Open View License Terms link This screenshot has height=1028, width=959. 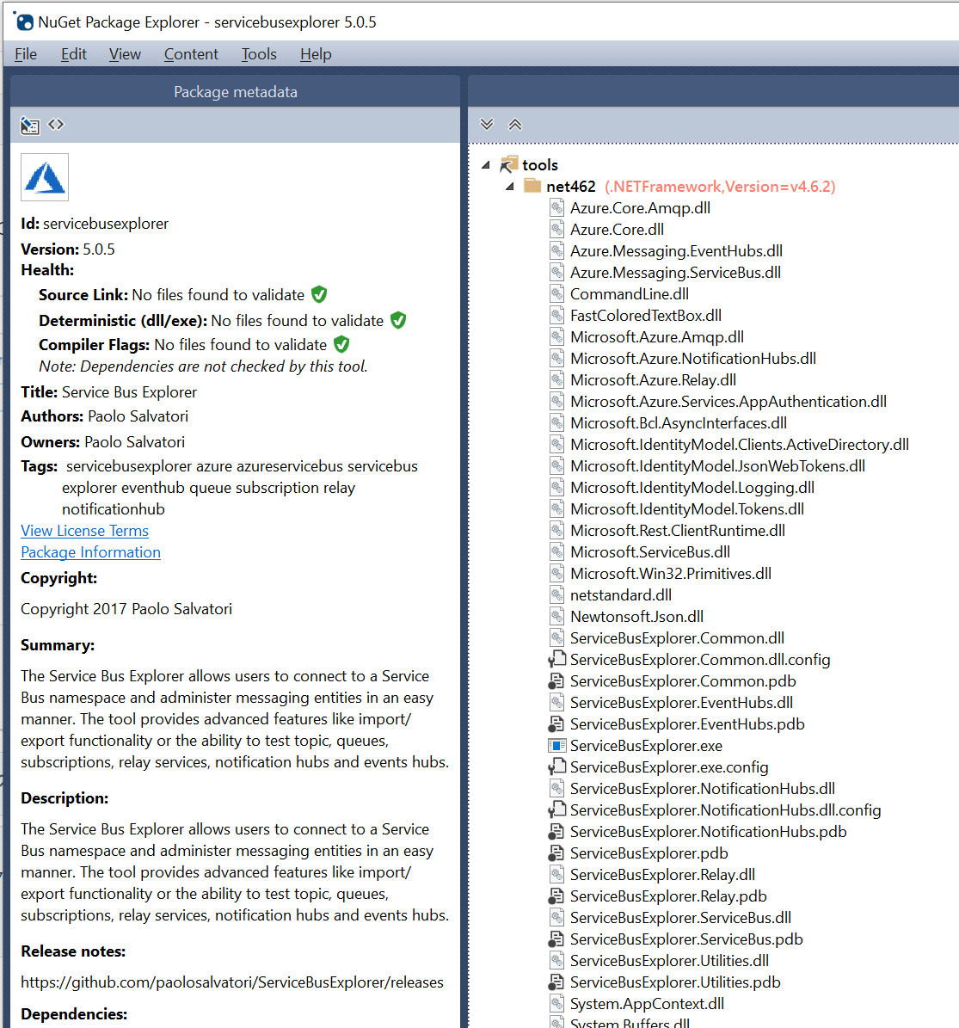point(83,530)
